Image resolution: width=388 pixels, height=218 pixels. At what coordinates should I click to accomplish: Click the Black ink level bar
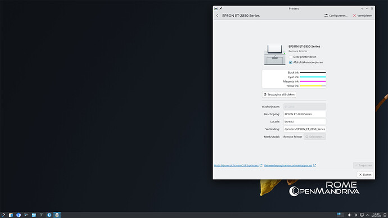coord(313,72)
